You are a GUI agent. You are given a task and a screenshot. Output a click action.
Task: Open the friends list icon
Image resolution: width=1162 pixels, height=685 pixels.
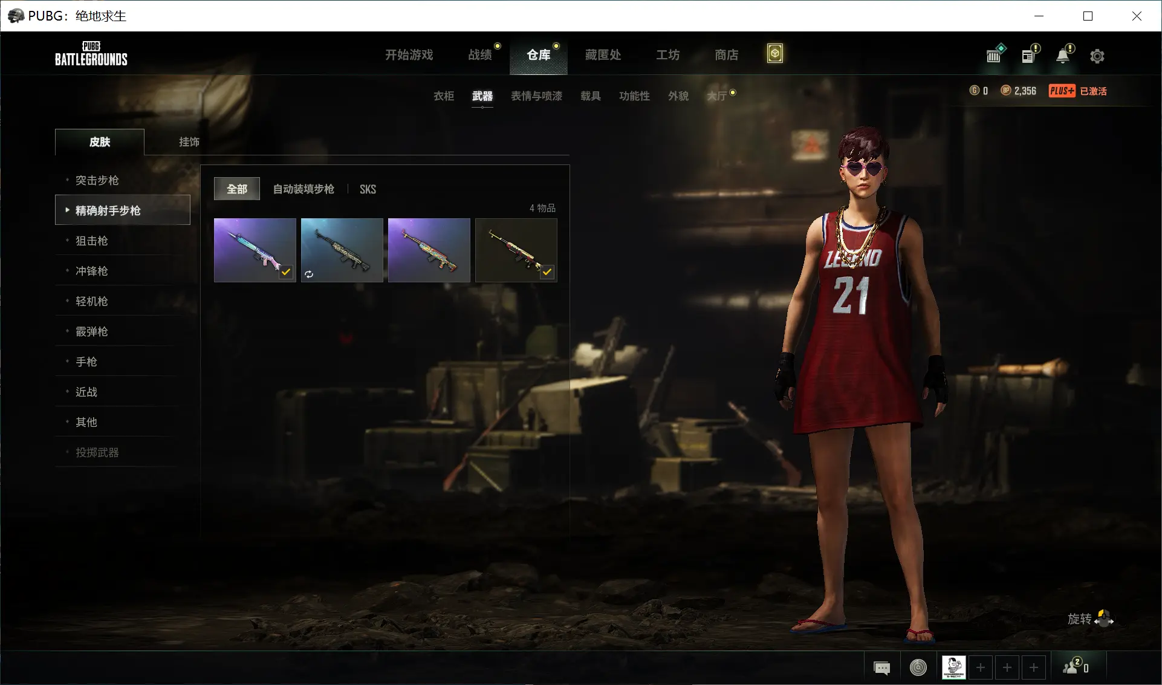pyautogui.click(x=1076, y=666)
